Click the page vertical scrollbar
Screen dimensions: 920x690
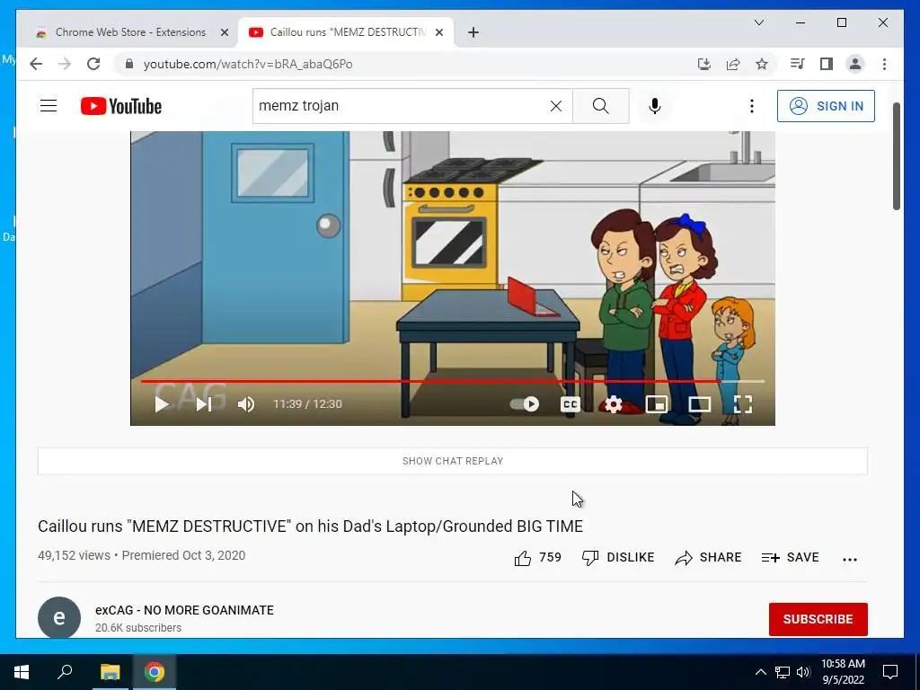tap(896, 156)
